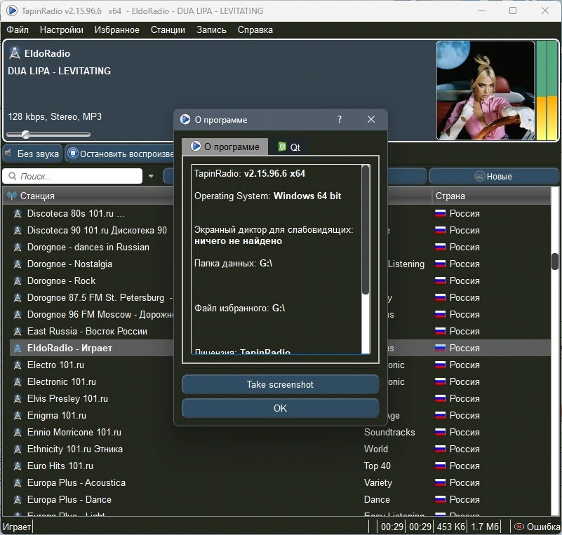The image size is (562, 535).
Task: Open the Справка menu
Action: click(255, 29)
